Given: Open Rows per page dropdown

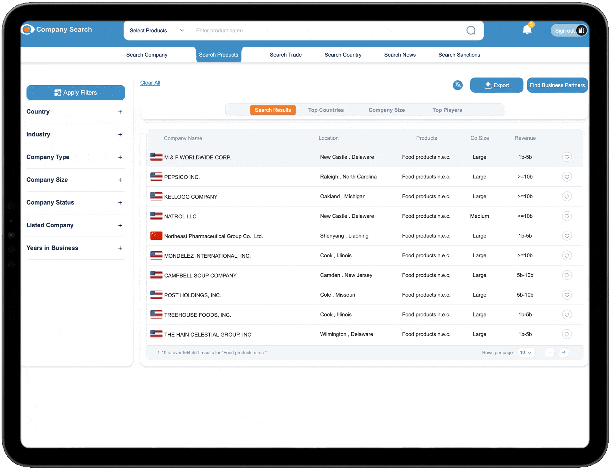Looking at the screenshot, I should (526, 352).
